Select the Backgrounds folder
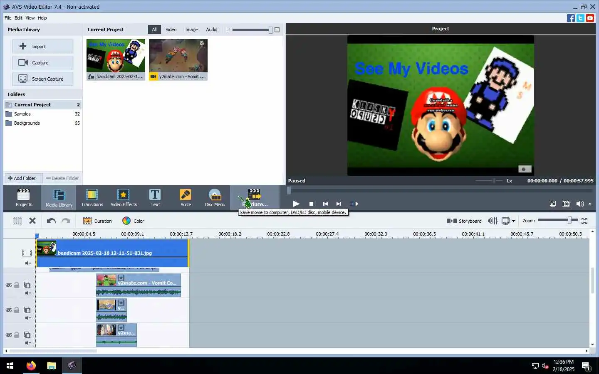599x374 pixels. [42, 123]
